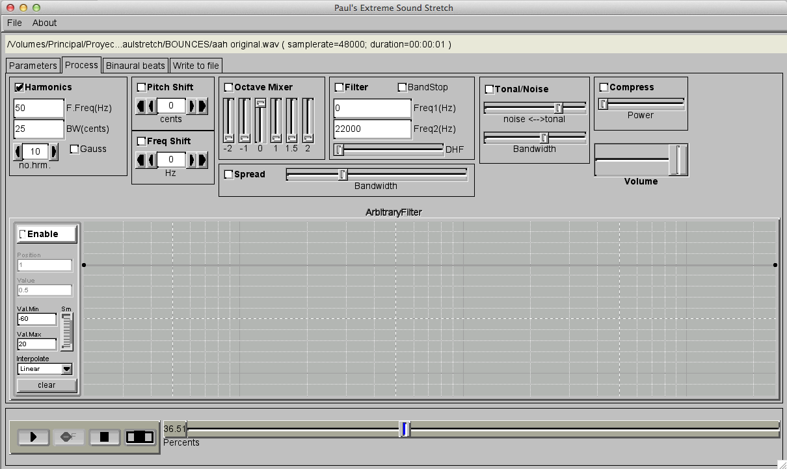Click the Pitch Shift cents value field
This screenshot has width=787, height=469.
(171, 105)
